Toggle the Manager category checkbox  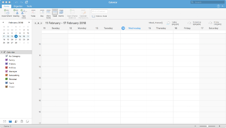(x=6, y=71)
